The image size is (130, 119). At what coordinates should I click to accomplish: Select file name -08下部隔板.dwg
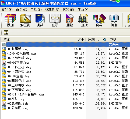[19, 90]
